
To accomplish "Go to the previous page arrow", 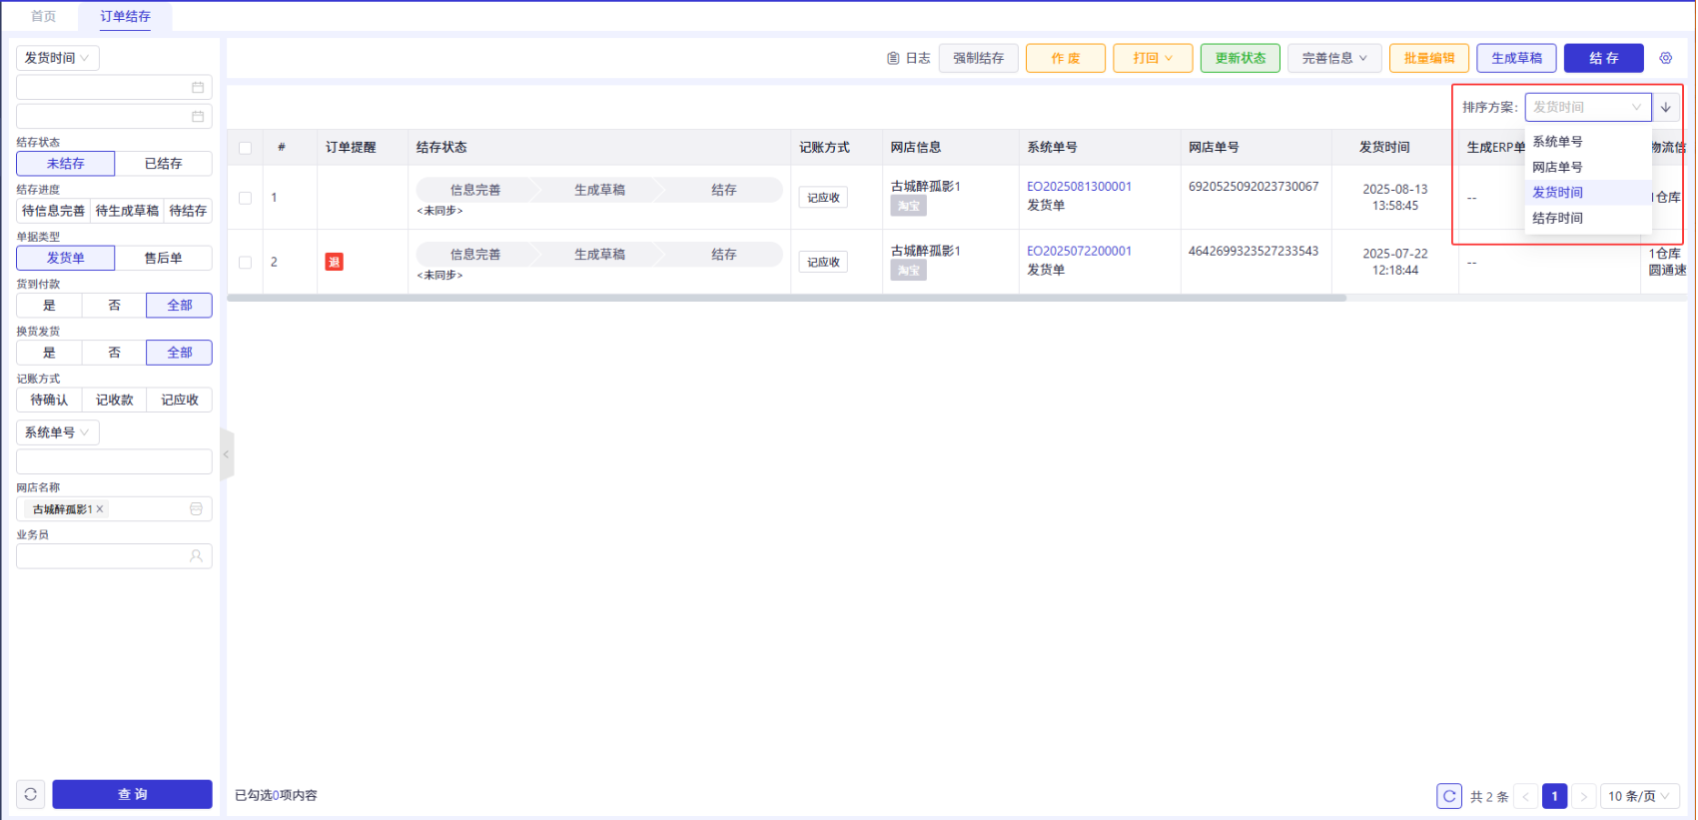I will point(1525,796).
